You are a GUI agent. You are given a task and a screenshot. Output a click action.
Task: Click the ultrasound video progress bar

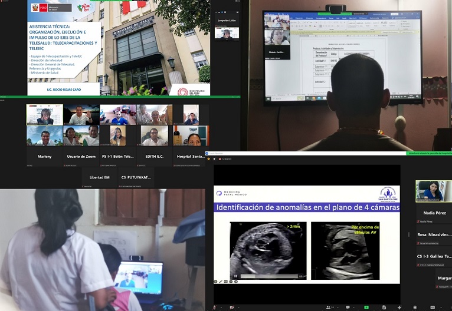coord(269,276)
